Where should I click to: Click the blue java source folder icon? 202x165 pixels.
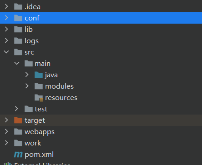click(x=39, y=75)
